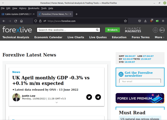Share the GDP article via Telegram

98,97
